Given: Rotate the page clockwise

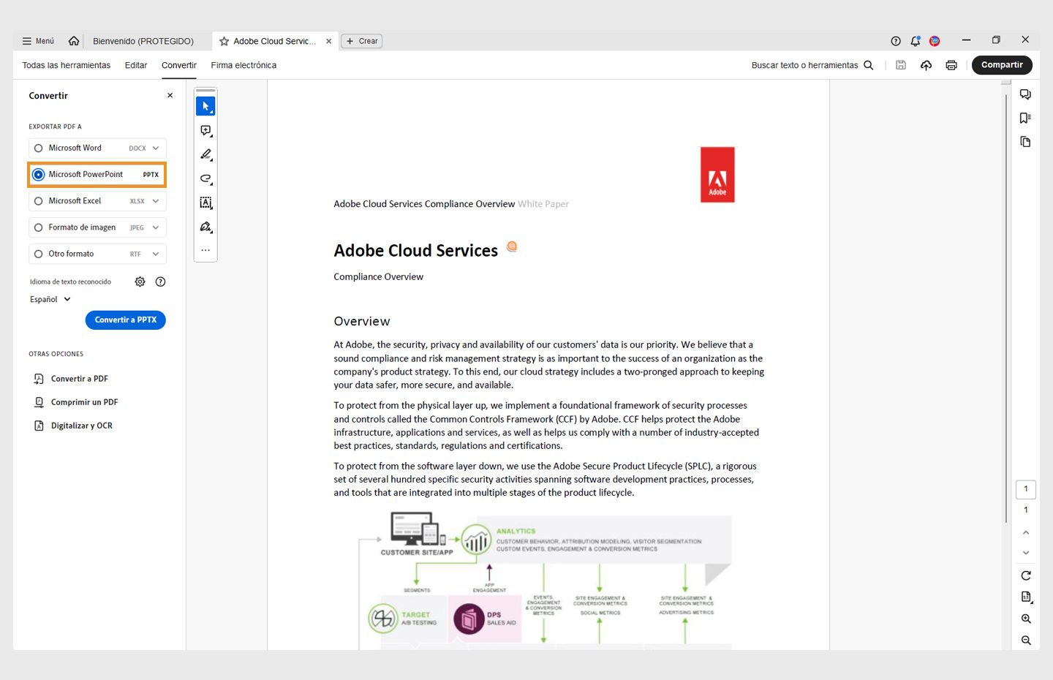Looking at the screenshot, I should coord(1025,575).
